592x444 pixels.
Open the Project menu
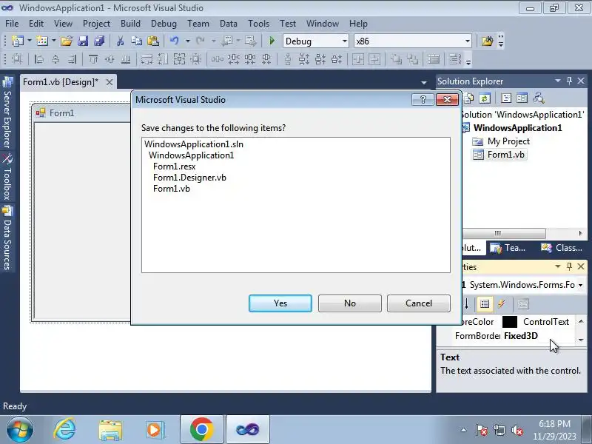tap(96, 24)
